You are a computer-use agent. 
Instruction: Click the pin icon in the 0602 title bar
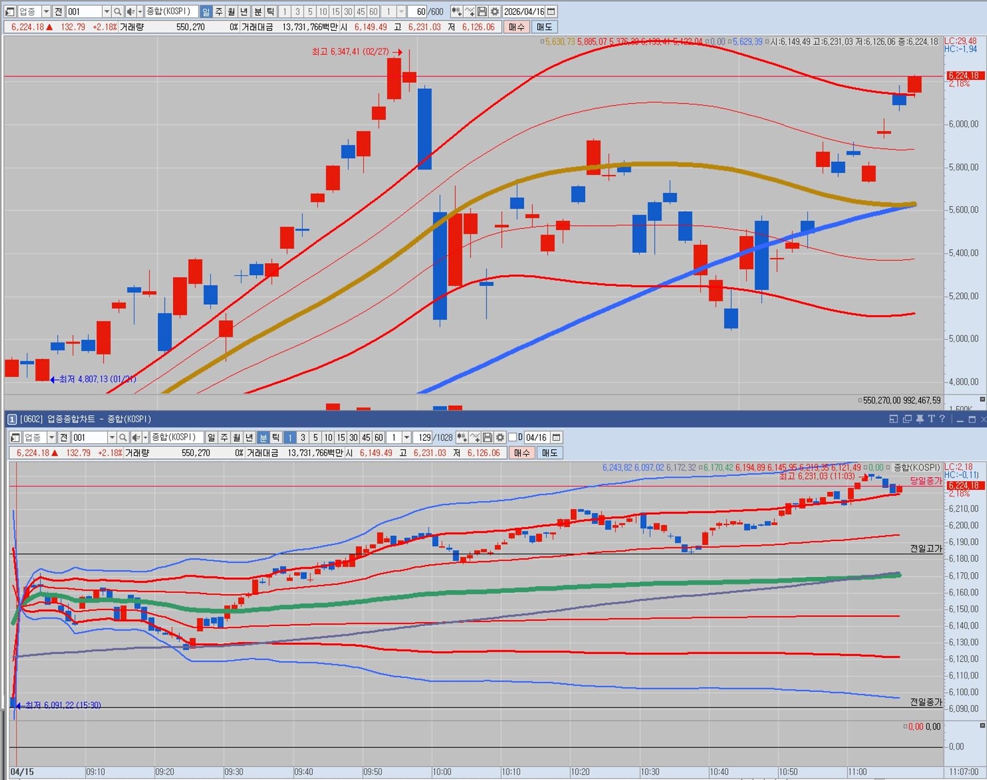tap(920, 419)
